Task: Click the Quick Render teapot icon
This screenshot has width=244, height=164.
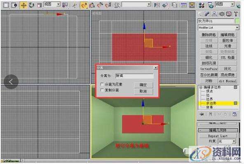Action: [x=238, y=6]
